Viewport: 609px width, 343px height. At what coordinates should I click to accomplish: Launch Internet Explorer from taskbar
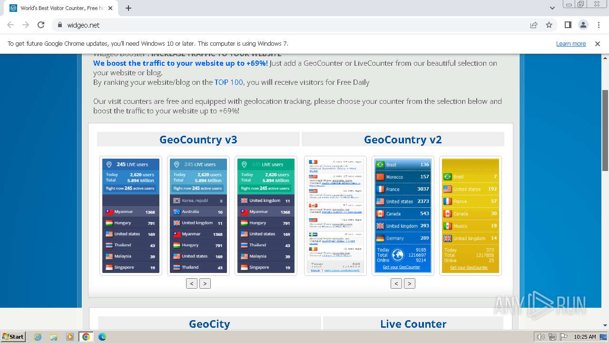pos(38,337)
